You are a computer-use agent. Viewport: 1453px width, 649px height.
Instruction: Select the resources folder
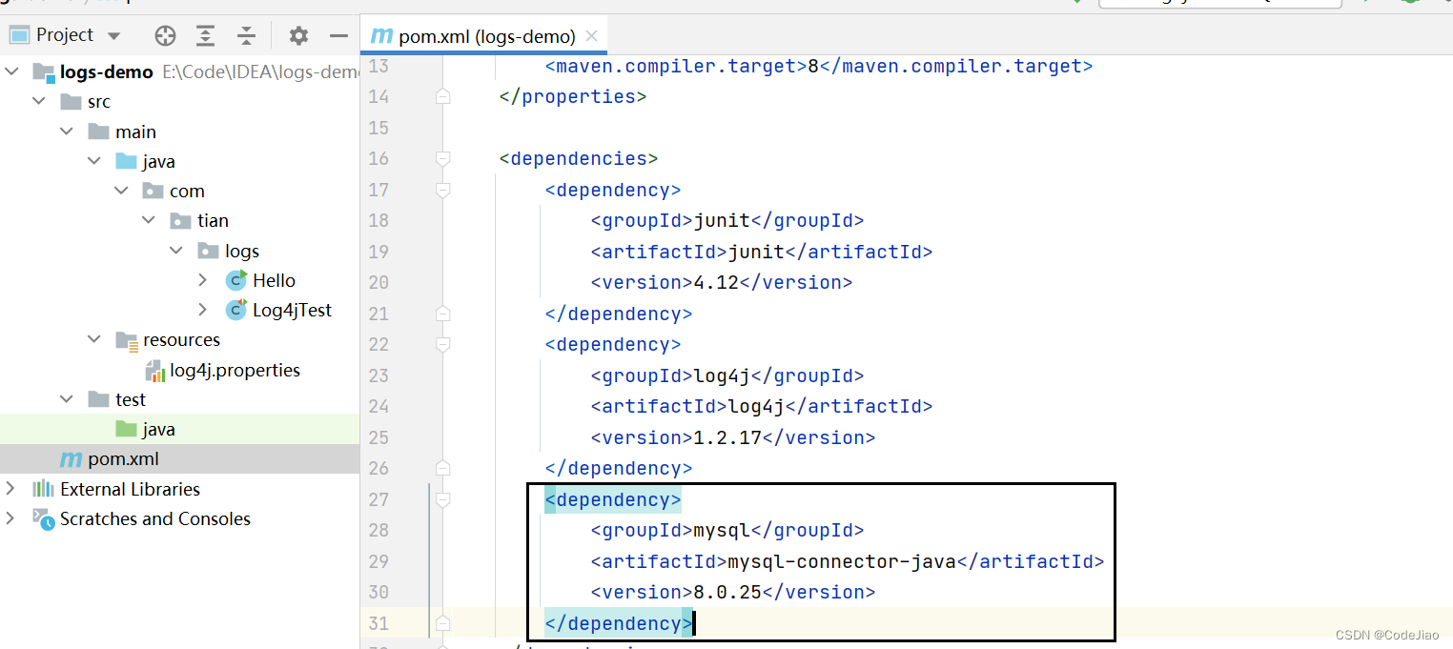tap(181, 339)
